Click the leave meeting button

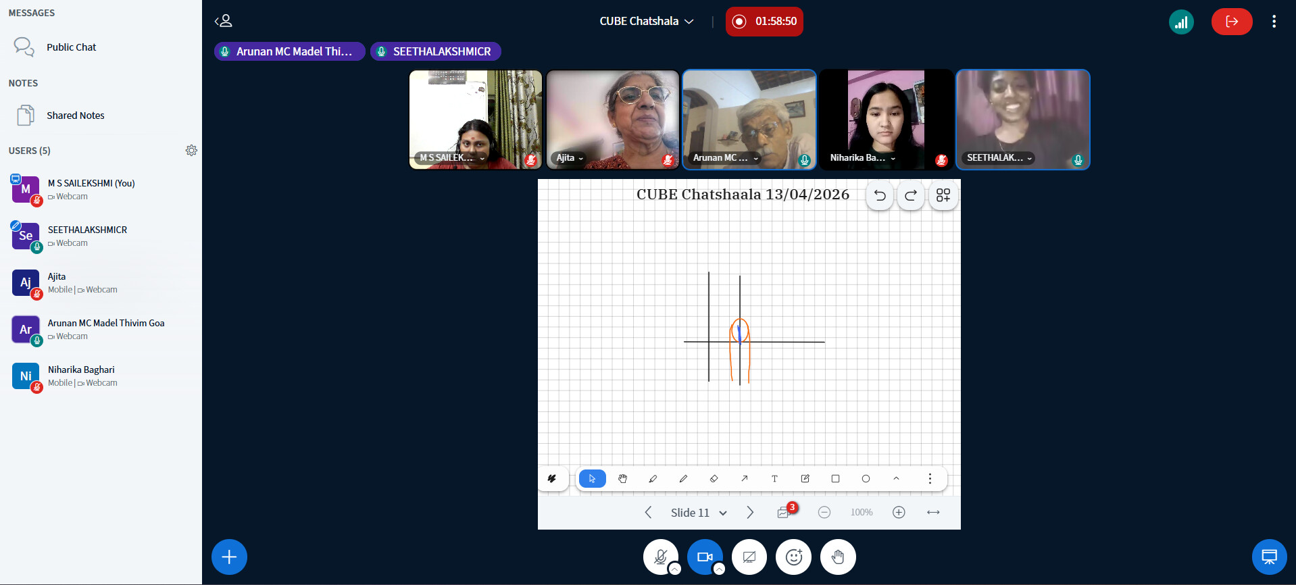coord(1232,22)
